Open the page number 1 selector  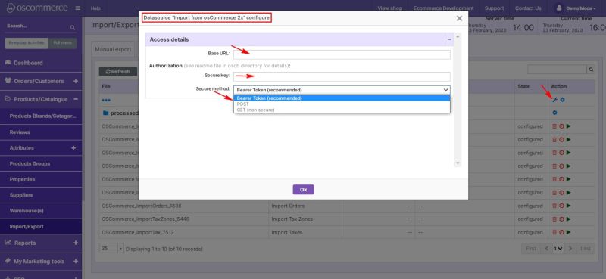(558, 249)
